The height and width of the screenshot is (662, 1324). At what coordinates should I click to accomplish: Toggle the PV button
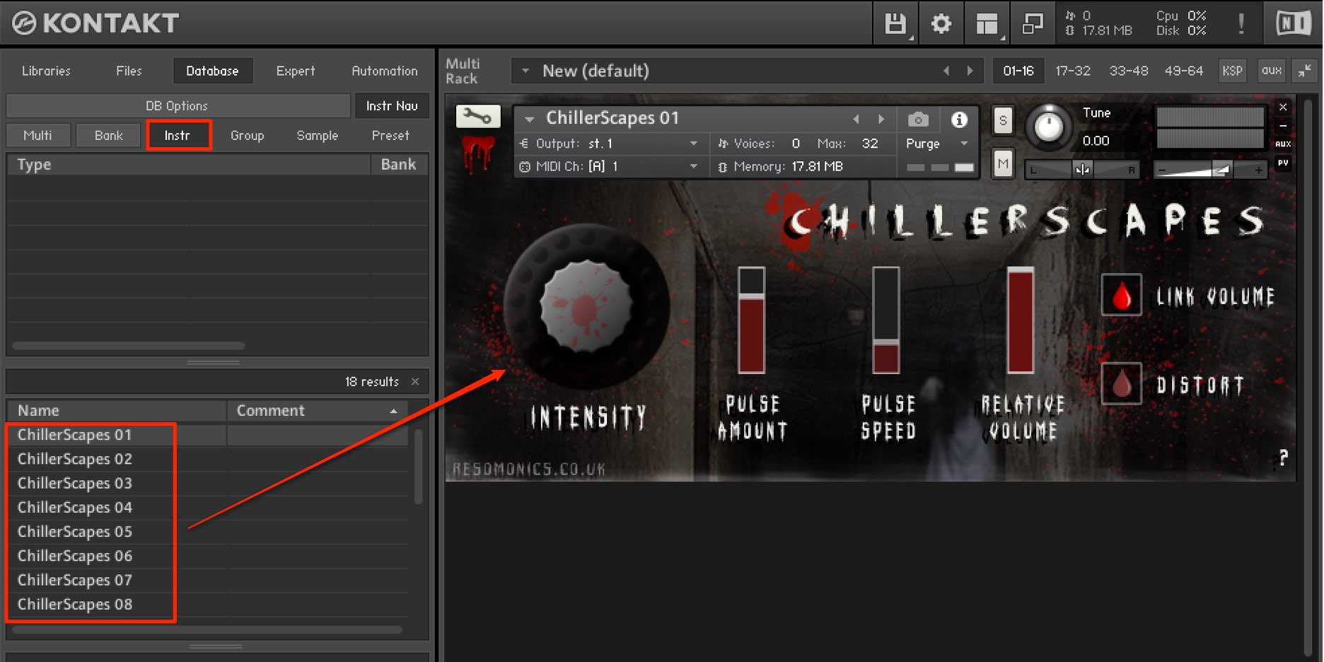(x=1283, y=163)
